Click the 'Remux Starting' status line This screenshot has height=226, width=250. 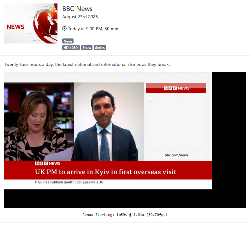pos(125,215)
